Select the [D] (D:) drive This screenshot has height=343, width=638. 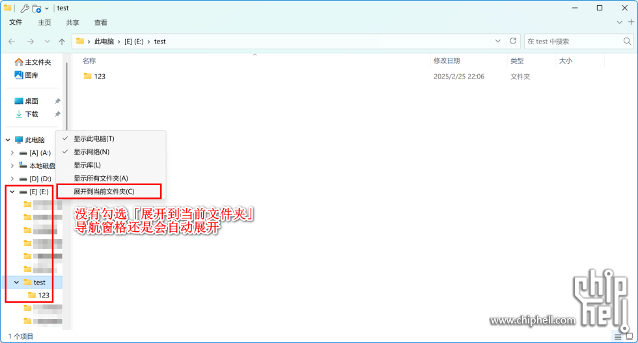tap(35, 179)
